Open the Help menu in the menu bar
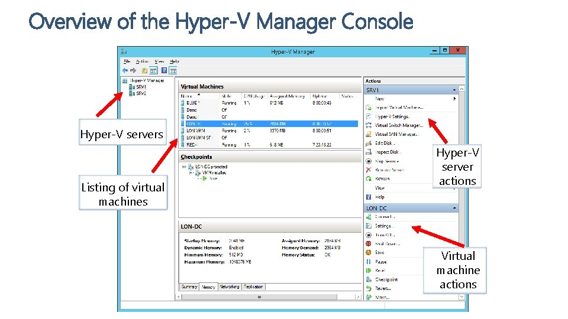 pyautogui.click(x=175, y=61)
